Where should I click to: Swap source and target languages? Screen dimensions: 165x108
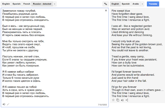pos(105,4)
